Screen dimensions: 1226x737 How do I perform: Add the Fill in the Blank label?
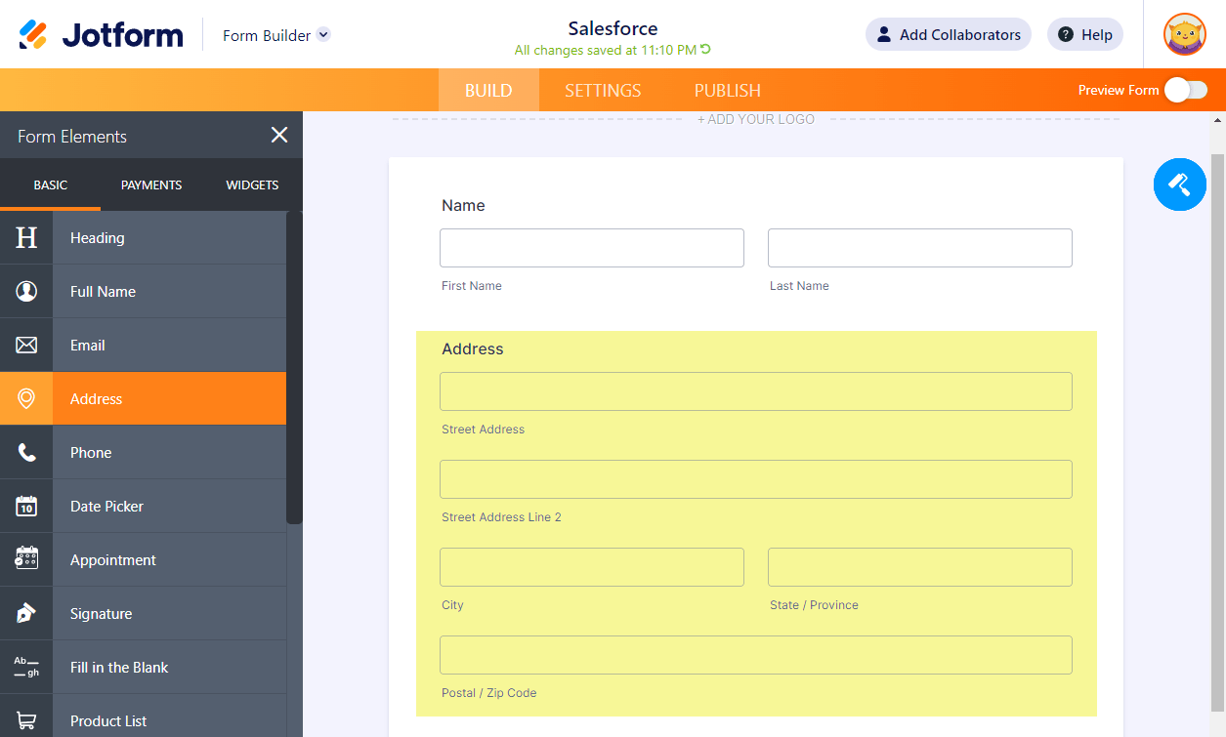tap(119, 667)
